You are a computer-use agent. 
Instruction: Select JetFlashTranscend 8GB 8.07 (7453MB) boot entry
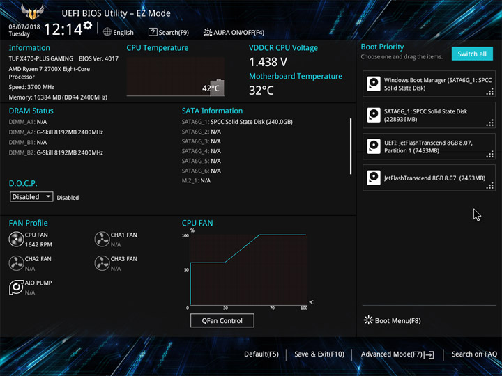click(429, 178)
